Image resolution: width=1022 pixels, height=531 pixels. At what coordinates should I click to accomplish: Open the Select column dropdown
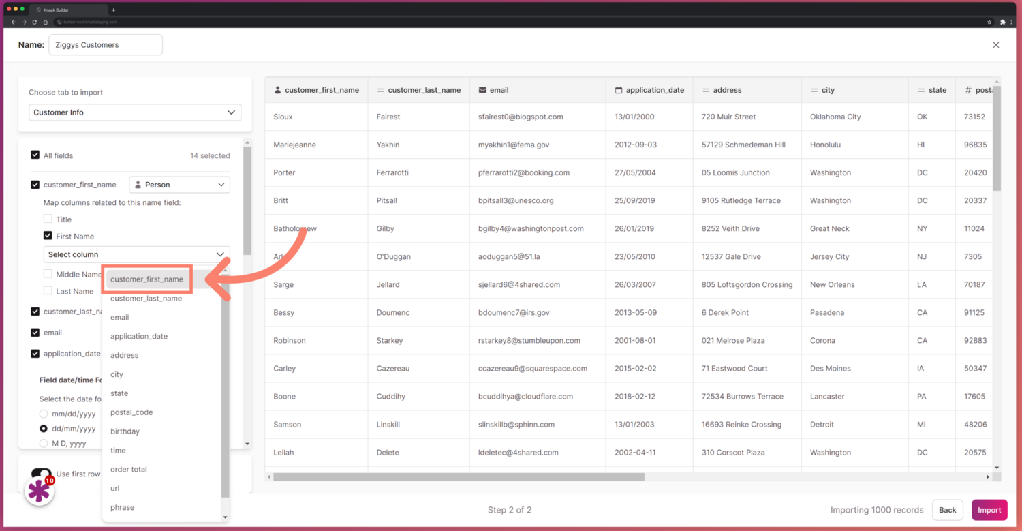coord(136,254)
